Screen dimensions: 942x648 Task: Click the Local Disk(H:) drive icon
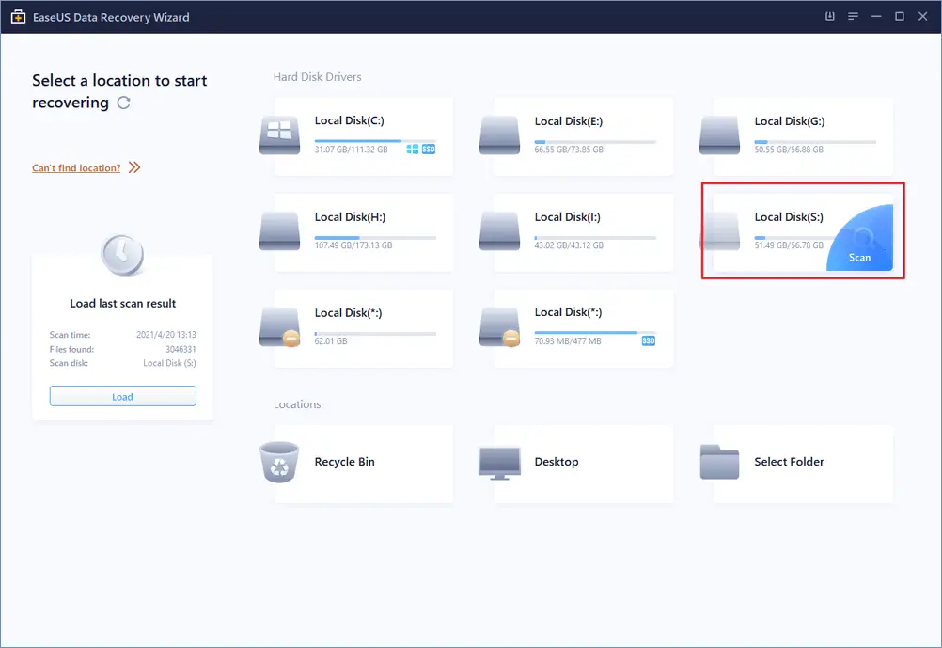tap(278, 229)
